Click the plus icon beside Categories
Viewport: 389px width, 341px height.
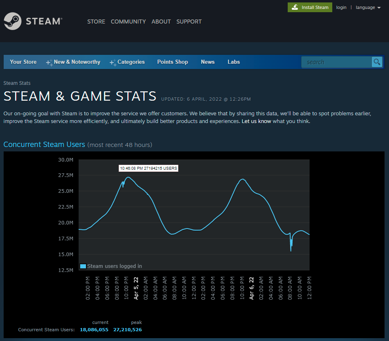[x=113, y=63]
